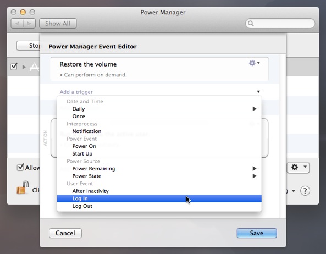326x254 pixels.
Task: Choose the Power On trigger
Action: [x=159, y=146]
